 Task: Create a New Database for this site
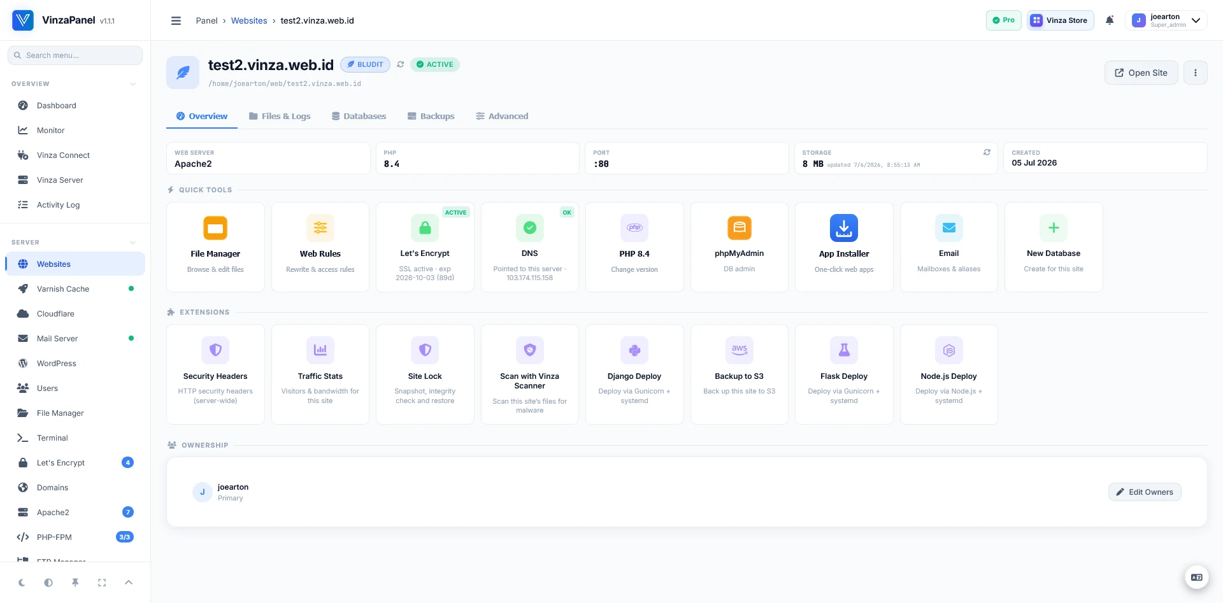click(x=1054, y=247)
